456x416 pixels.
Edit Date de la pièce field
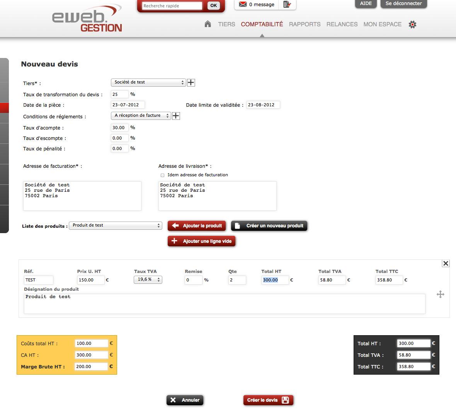[128, 105]
